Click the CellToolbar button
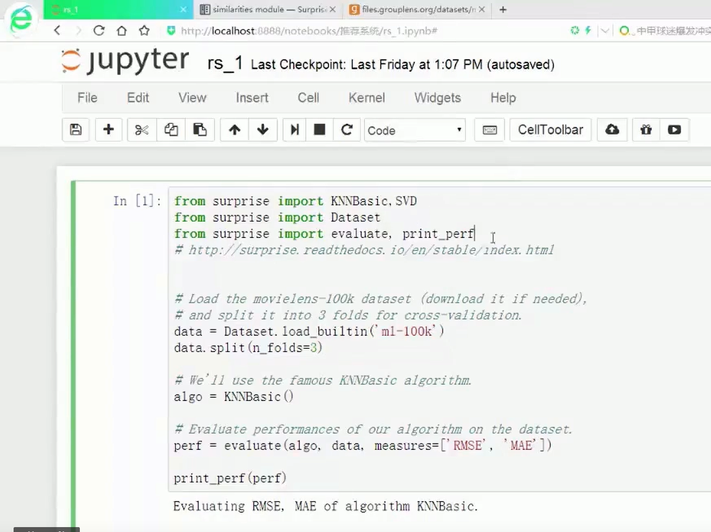Image resolution: width=711 pixels, height=532 pixels. [550, 130]
